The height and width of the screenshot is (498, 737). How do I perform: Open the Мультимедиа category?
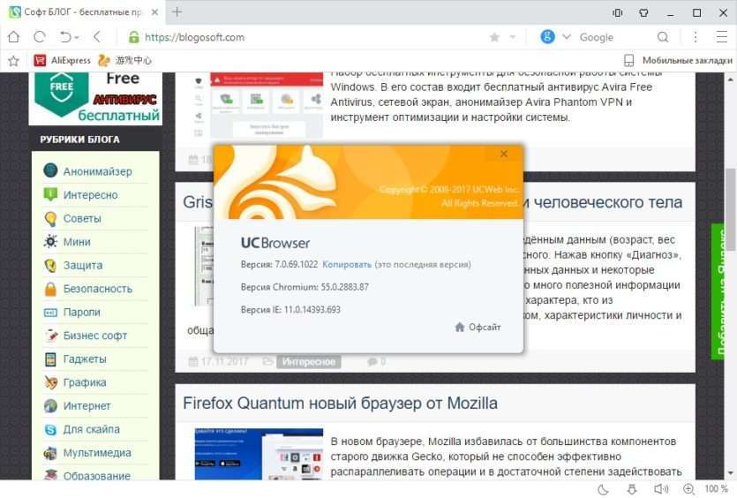97,453
